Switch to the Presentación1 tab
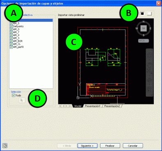Image resolution: width=162 pixels, height=151 pixels. [x=93, y=106]
